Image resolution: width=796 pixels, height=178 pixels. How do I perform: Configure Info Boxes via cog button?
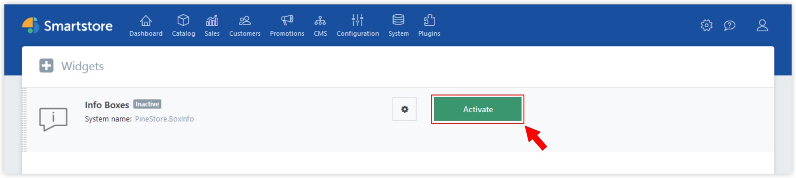404,109
